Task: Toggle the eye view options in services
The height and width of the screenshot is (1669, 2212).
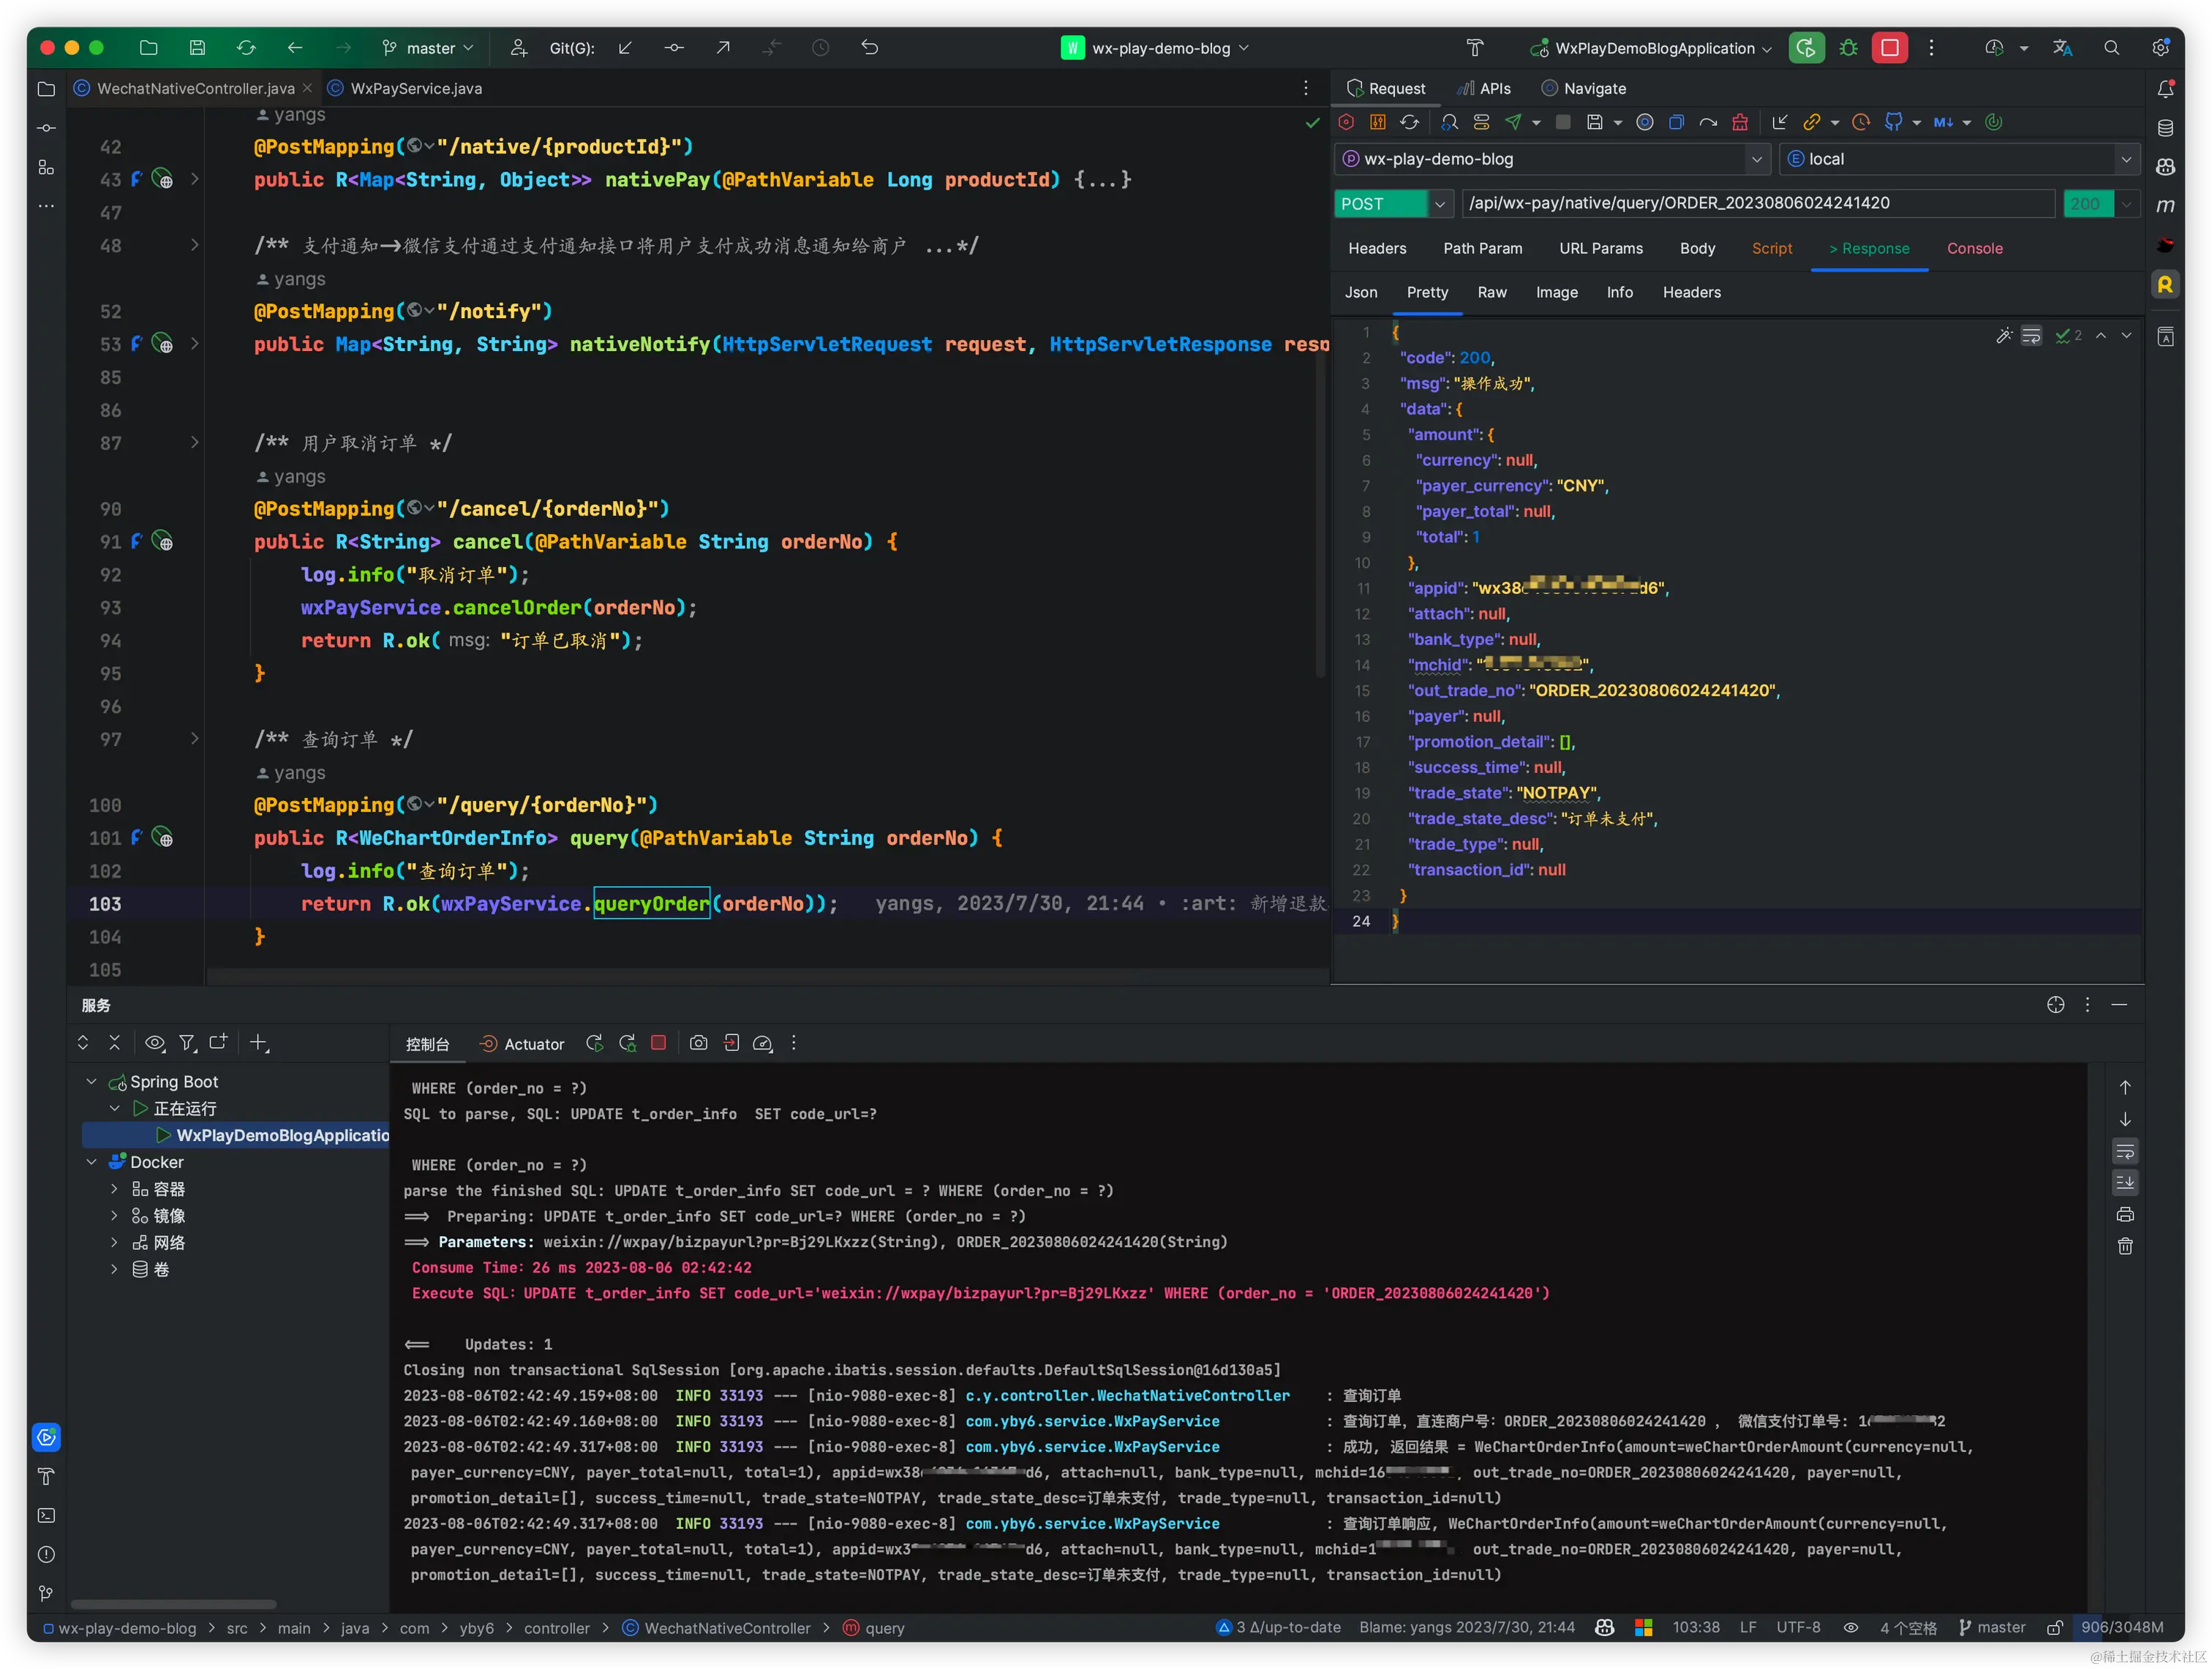Action: (x=154, y=1043)
